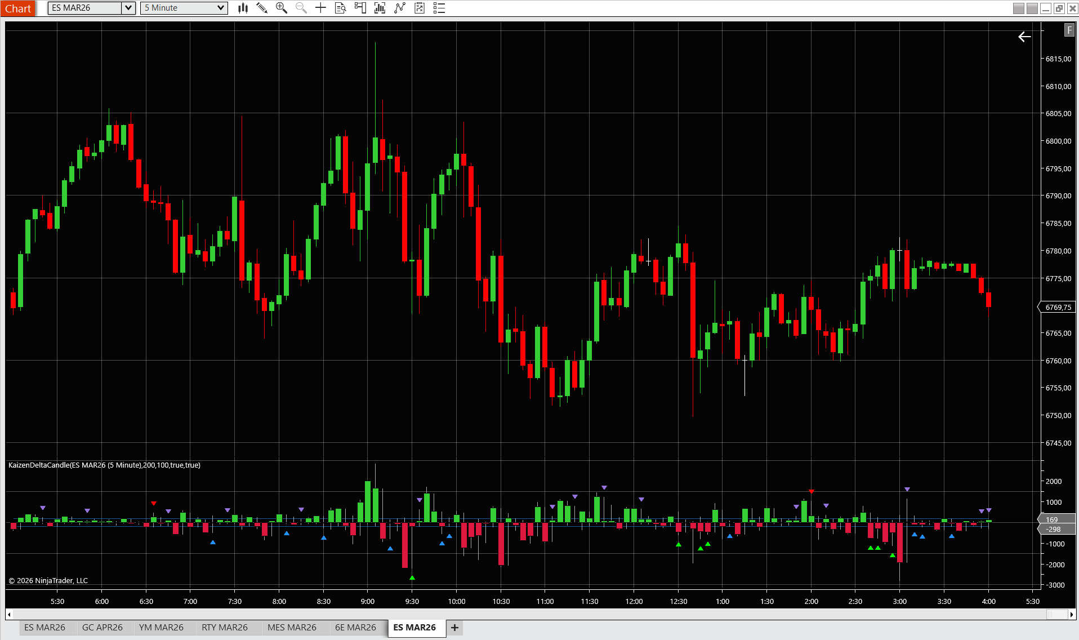The image size is (1079, 640).
Task: Click the zoom out magnifier icon
Action: pos(301,8)
